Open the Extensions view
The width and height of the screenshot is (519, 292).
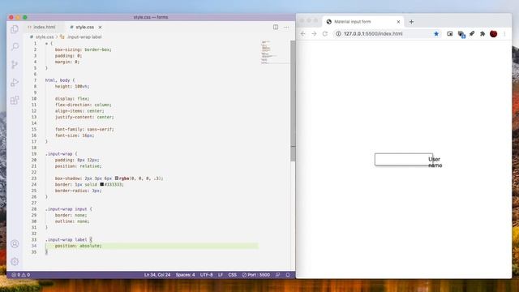[15, 101]
